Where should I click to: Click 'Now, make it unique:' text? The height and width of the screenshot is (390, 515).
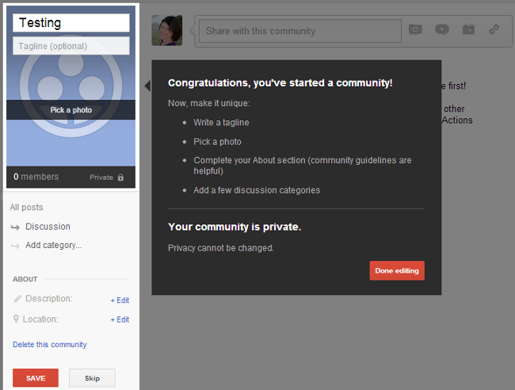[x=209, y=103]
